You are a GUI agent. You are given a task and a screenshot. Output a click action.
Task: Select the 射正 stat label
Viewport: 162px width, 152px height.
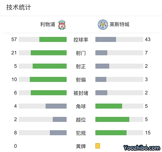(81, 66)
